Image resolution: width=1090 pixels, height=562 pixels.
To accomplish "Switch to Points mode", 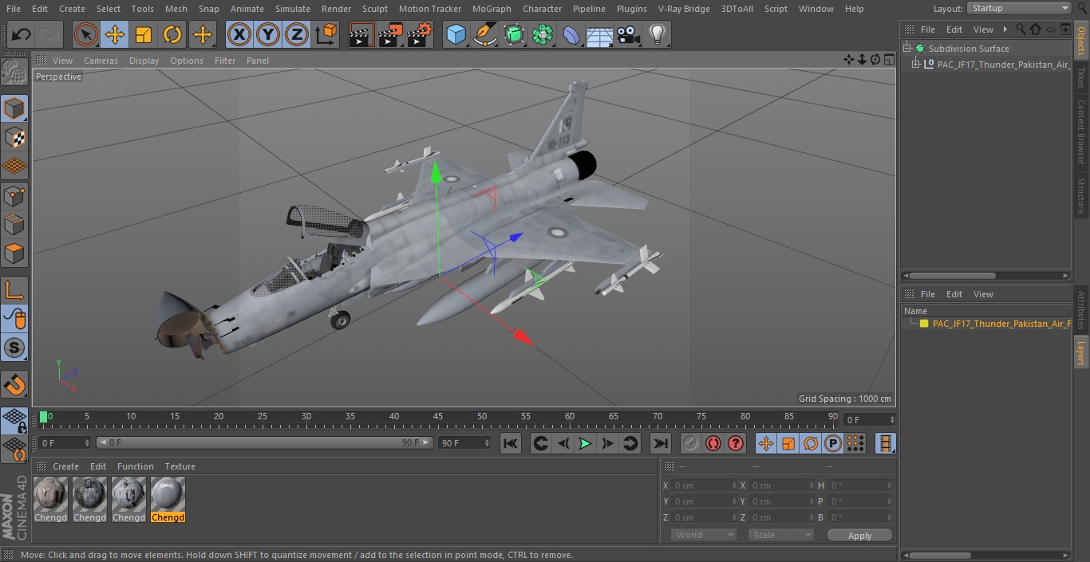I will (x=14, y=195).
